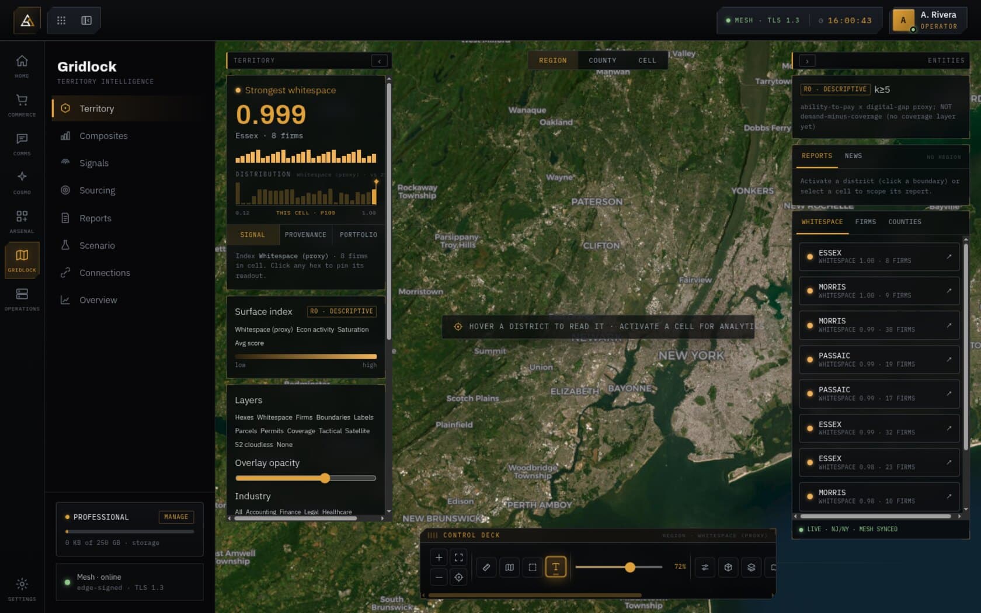Open Sourcing in the Gridlock menu

[130, 190]
